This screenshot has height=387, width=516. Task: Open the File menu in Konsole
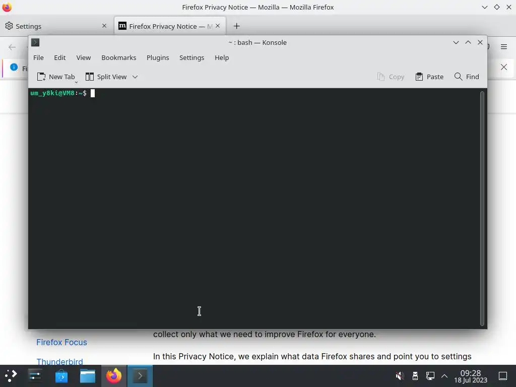pos(38,57)
